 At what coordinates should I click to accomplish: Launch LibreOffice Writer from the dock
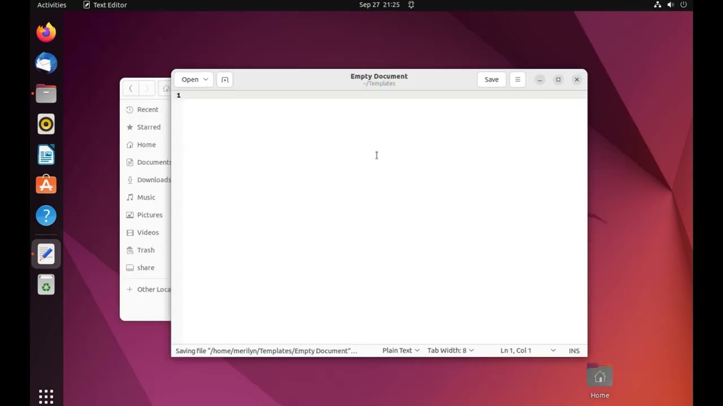(46, 155)
